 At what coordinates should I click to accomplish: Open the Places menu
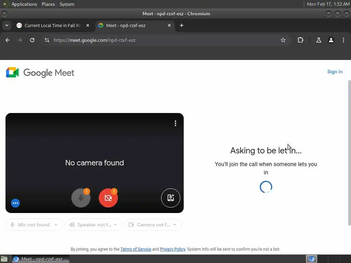click(x=48, y=4)
